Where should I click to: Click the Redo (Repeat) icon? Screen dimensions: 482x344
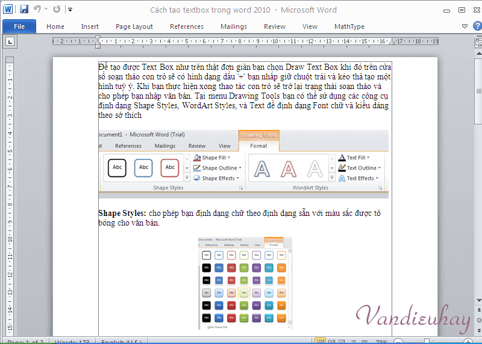click(x=57, y=9)
